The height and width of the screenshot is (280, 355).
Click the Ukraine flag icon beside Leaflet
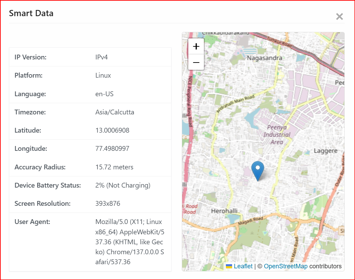229,266
